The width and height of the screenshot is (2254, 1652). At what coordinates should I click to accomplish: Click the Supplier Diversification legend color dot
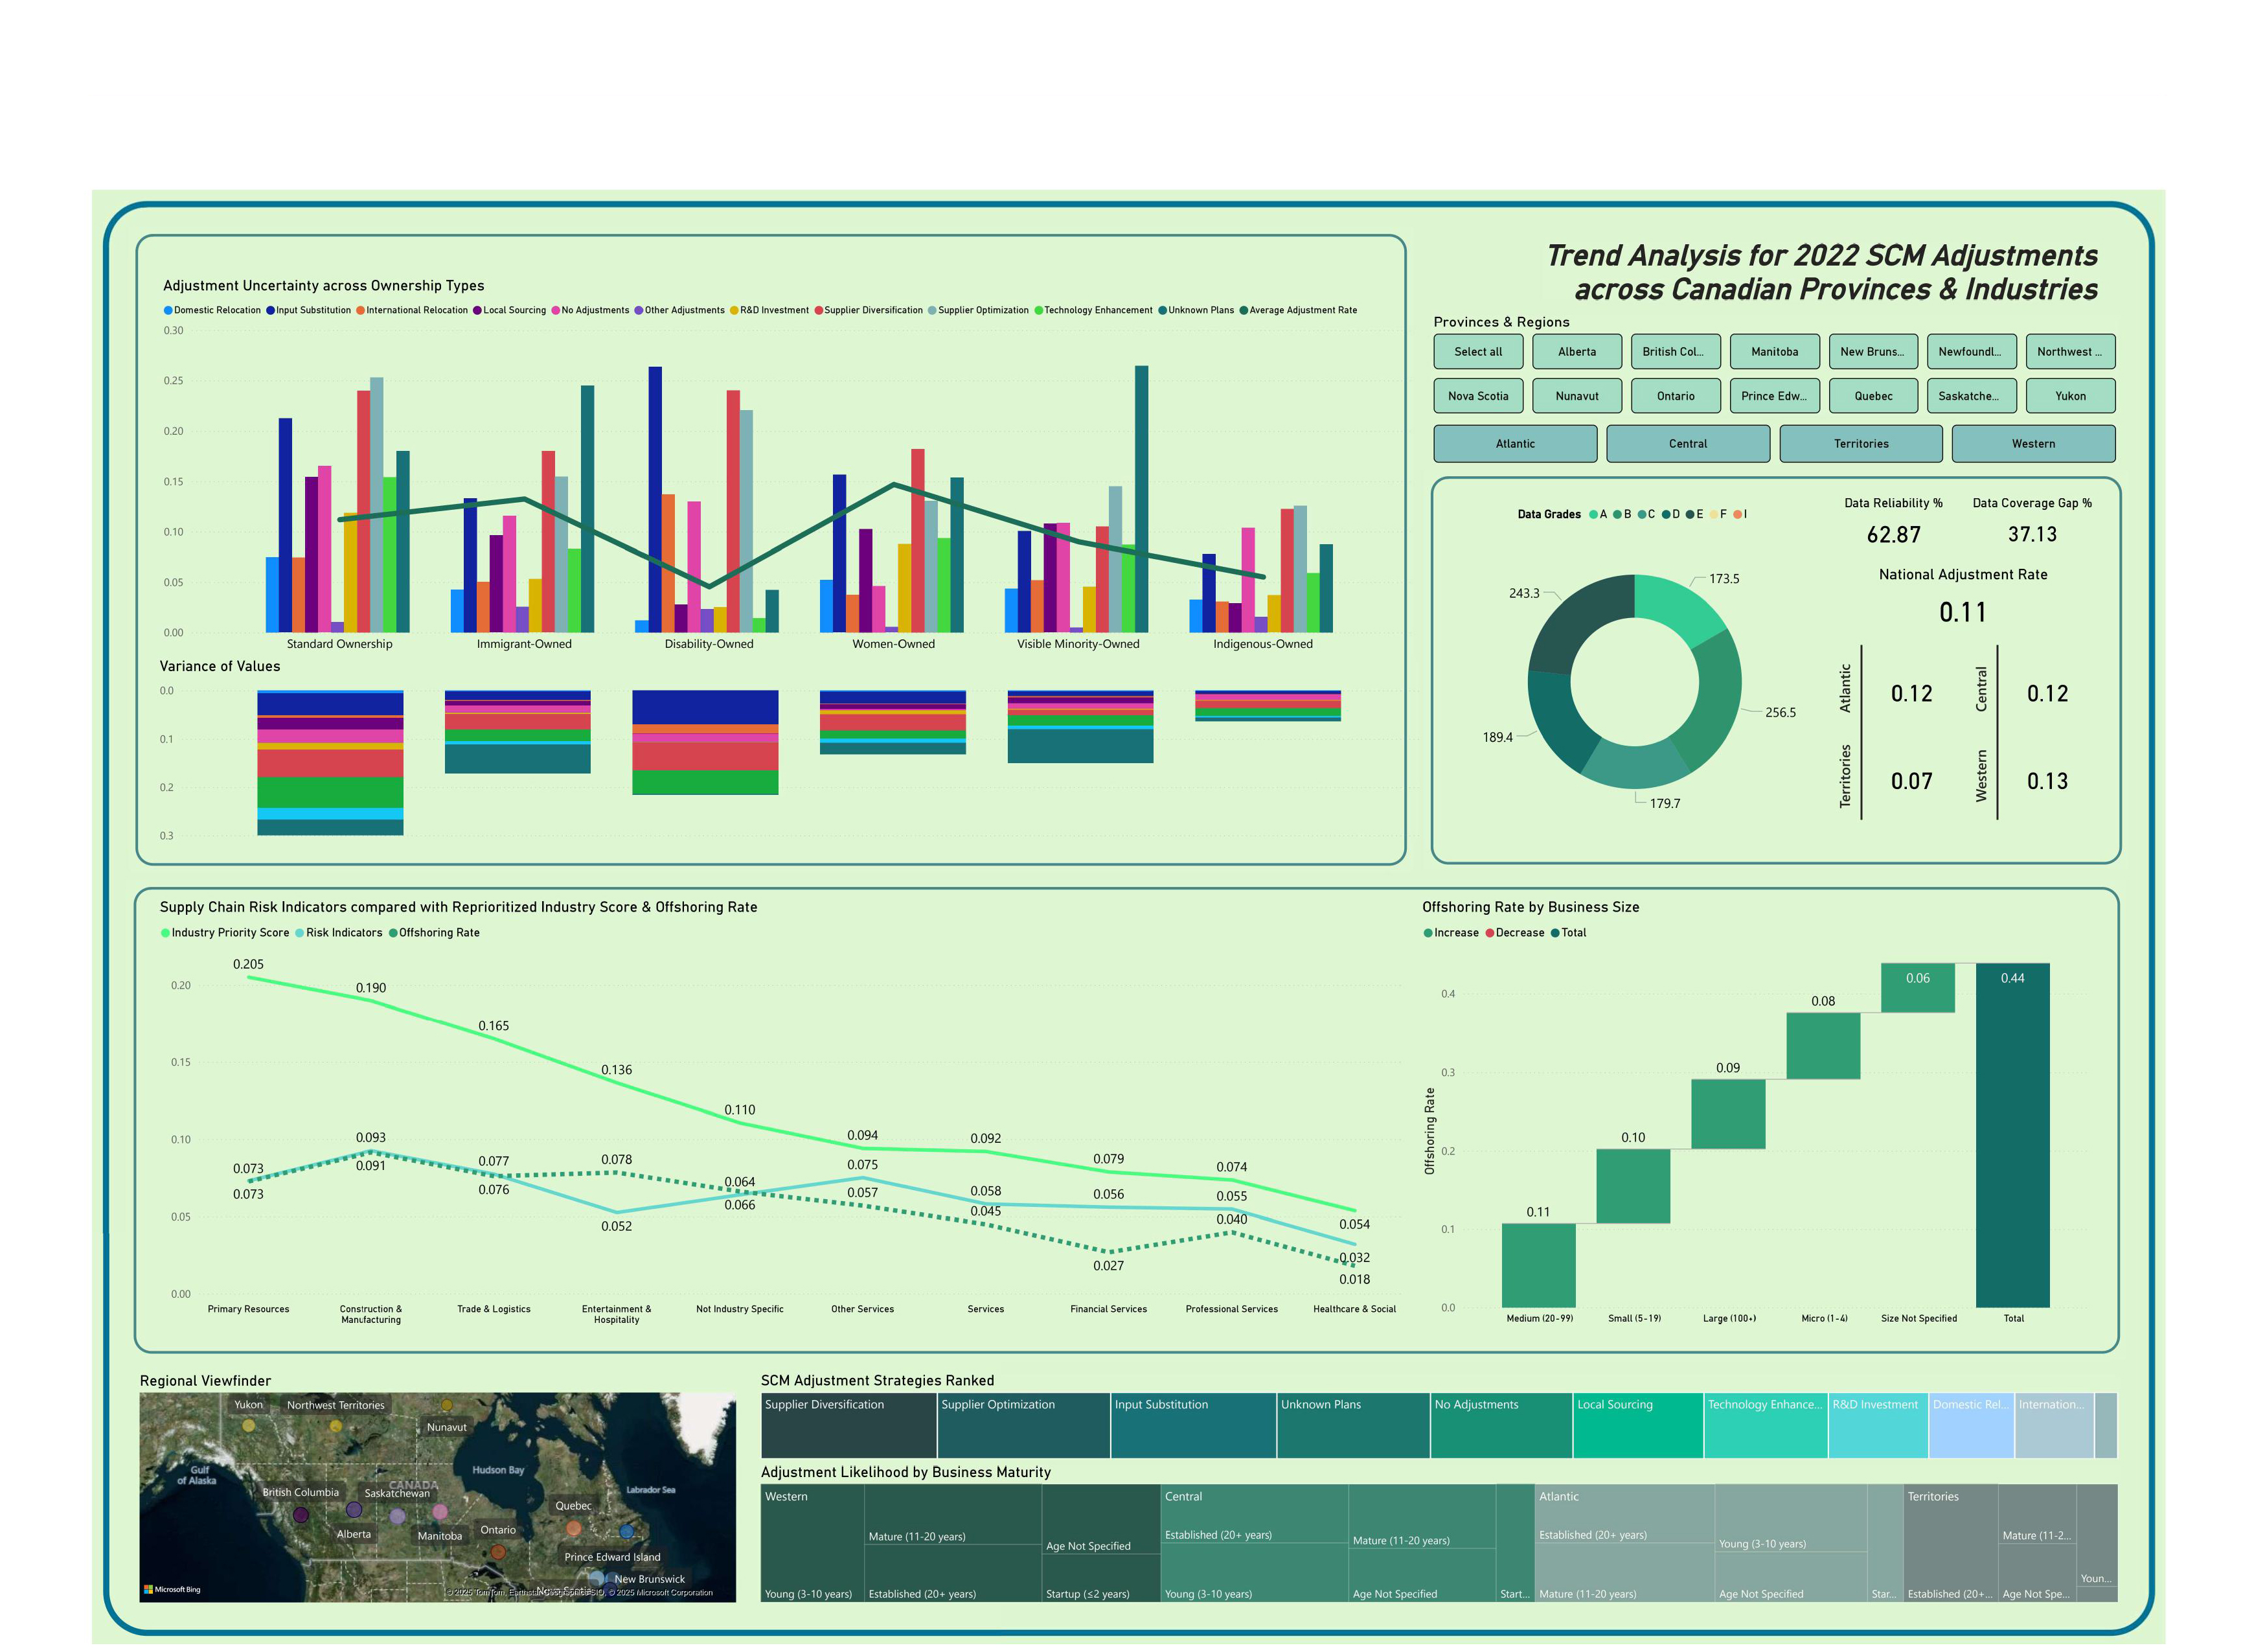819,311
